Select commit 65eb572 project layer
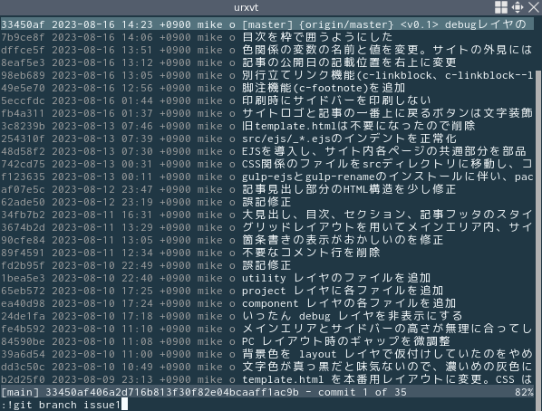542x411 pixels. tap(266, 291)
